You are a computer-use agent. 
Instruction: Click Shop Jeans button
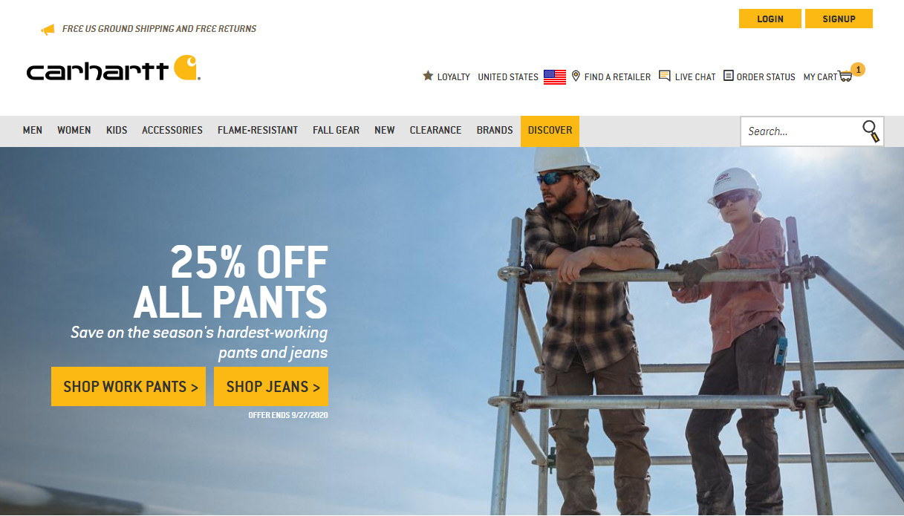click(271, 386)
